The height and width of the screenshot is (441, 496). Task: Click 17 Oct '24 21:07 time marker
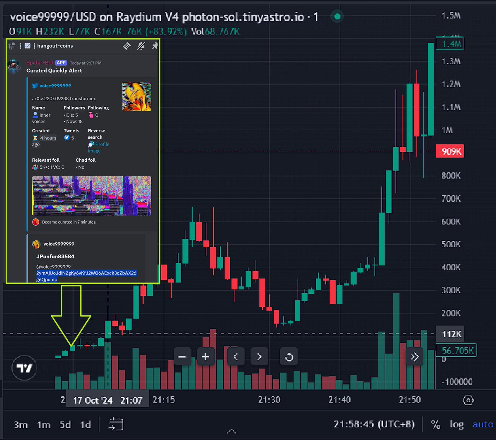(107, 400)
